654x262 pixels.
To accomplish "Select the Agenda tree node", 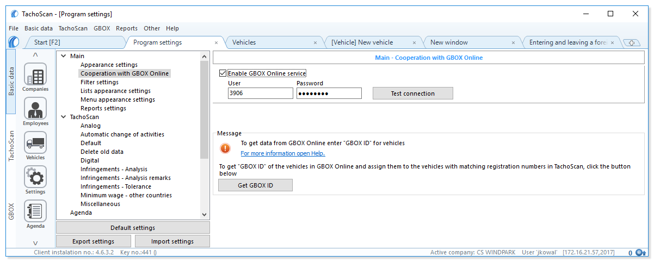I will pyautogui.click(x=81, y=213).
